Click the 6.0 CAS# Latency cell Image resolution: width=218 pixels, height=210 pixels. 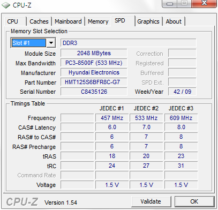(x=112, y=127)
